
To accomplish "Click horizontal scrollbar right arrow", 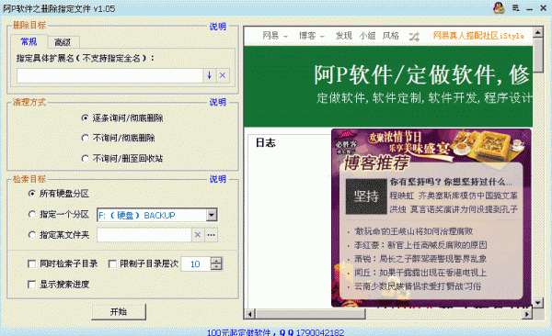I will tap(527, 314).
